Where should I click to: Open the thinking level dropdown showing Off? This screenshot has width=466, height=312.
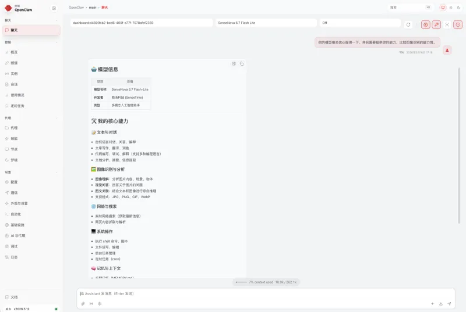click(x=360, y=23)
